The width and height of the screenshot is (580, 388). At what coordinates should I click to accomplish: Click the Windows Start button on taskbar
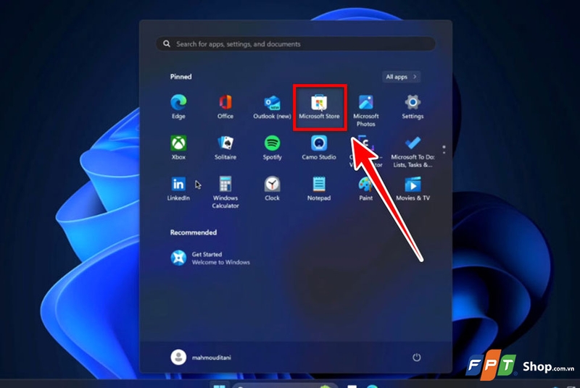220,385
